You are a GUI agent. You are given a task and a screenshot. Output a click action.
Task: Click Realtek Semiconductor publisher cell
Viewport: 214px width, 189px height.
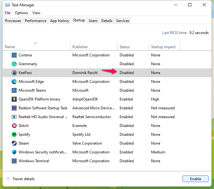click(x=92, y=117)
